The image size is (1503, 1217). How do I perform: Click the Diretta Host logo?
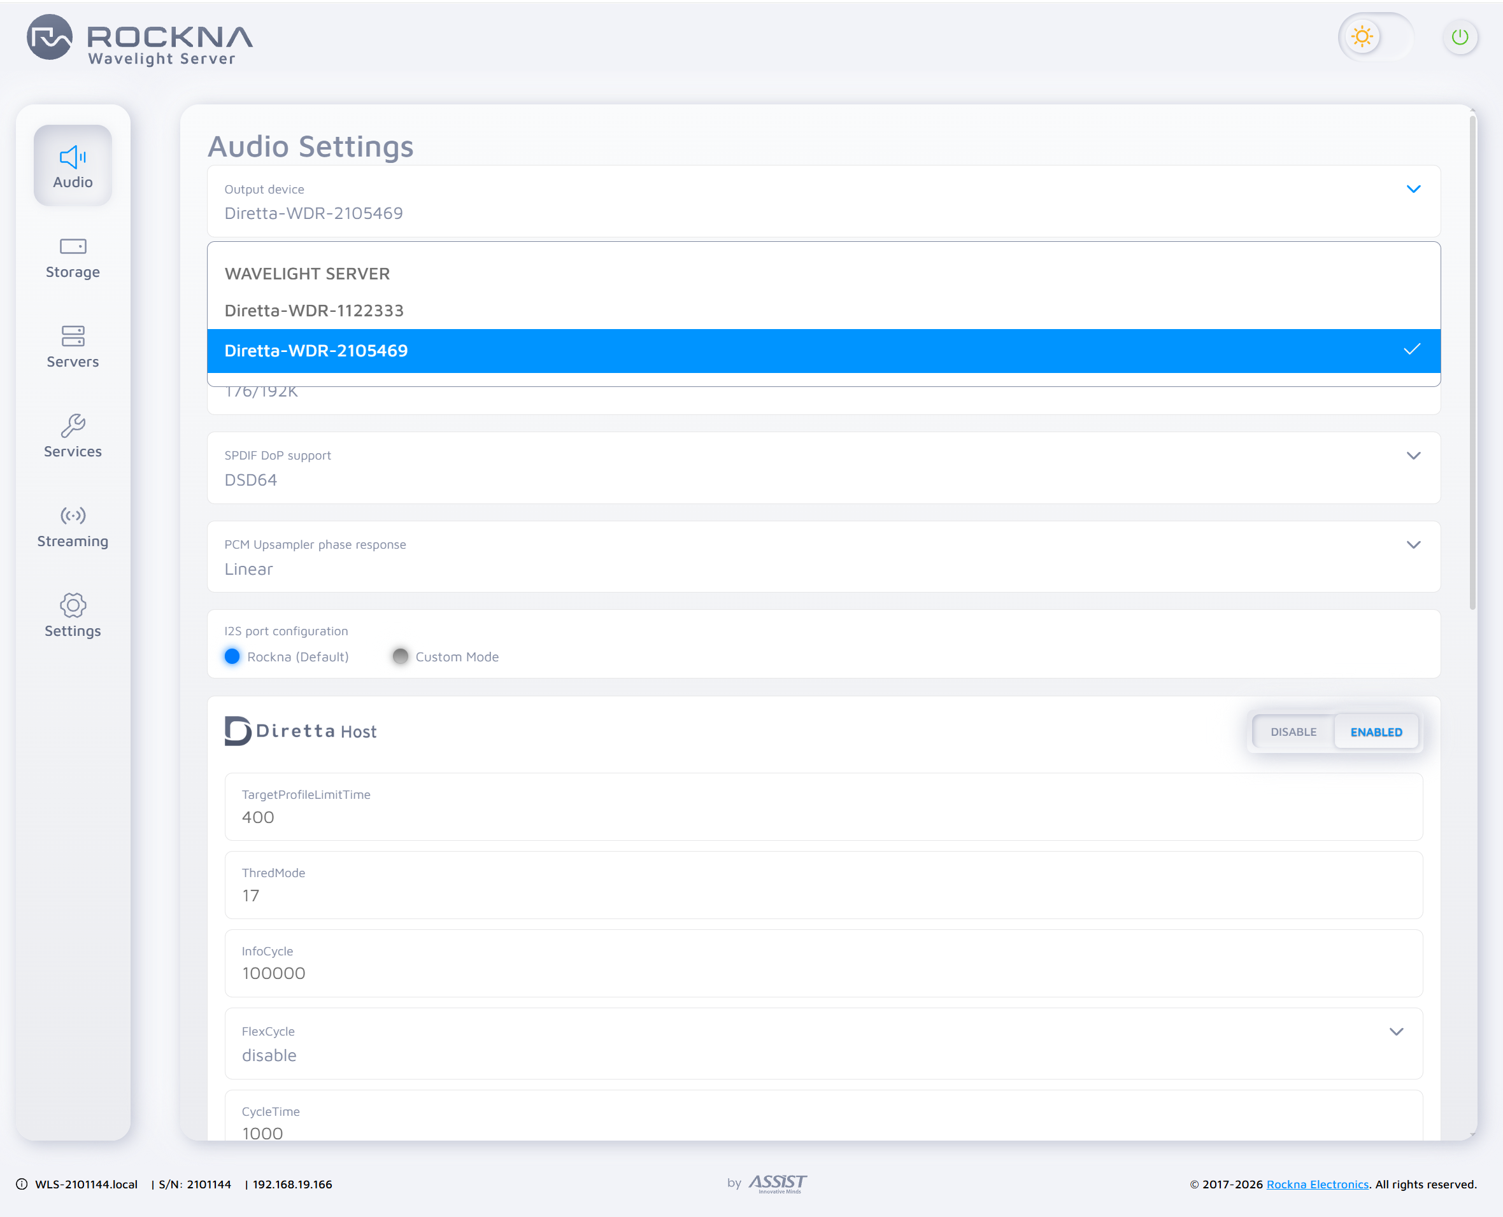tap(300, 731)
